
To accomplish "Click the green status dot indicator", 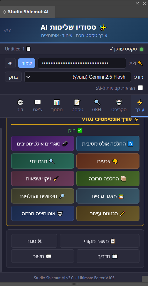I will point(142,49).
